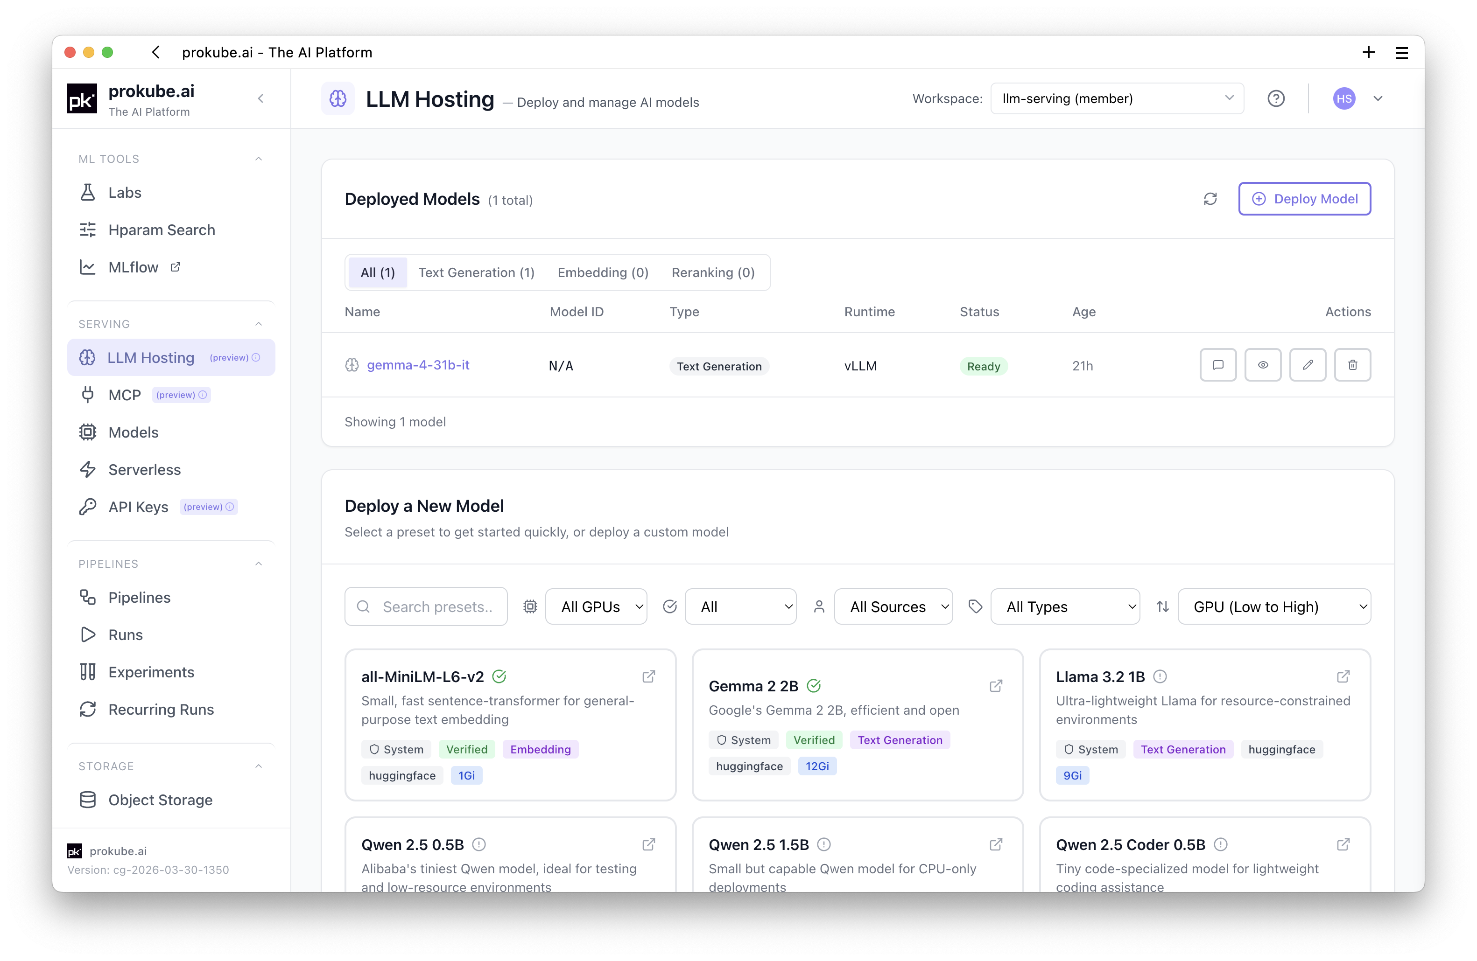Open Qwen 2.5 Coder 0.5B external link icon

[x=1343, y=844]
